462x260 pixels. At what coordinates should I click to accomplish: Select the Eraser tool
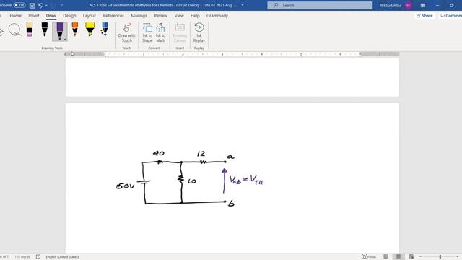click(x=30, y=30)
